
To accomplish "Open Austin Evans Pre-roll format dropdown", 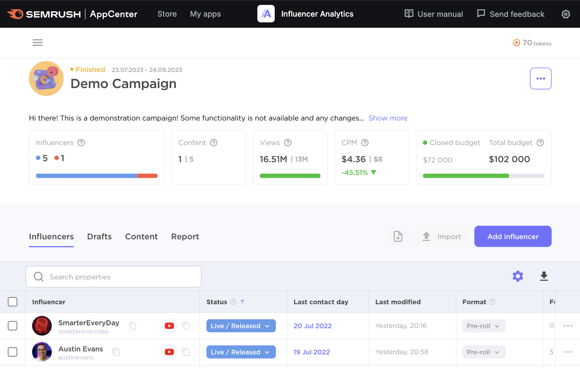I will click(483, 352).
